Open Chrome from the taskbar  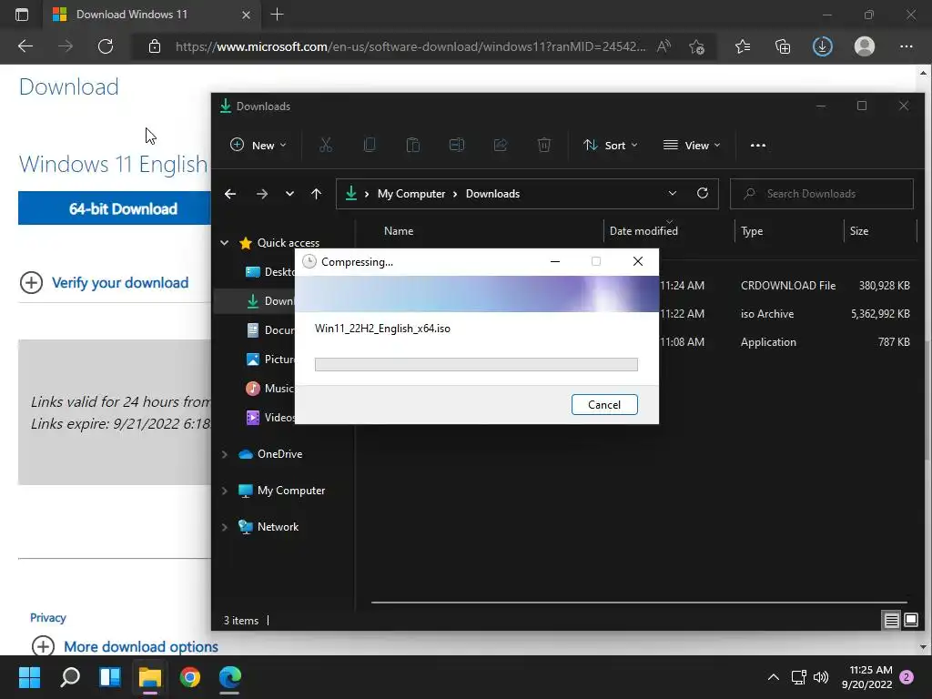point(189,677)
